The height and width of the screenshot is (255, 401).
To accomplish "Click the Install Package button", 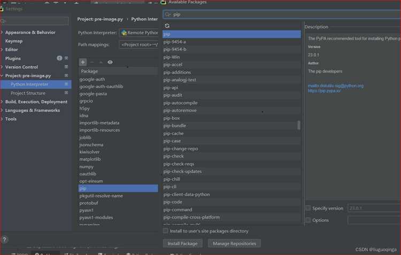I will (183, 243).
